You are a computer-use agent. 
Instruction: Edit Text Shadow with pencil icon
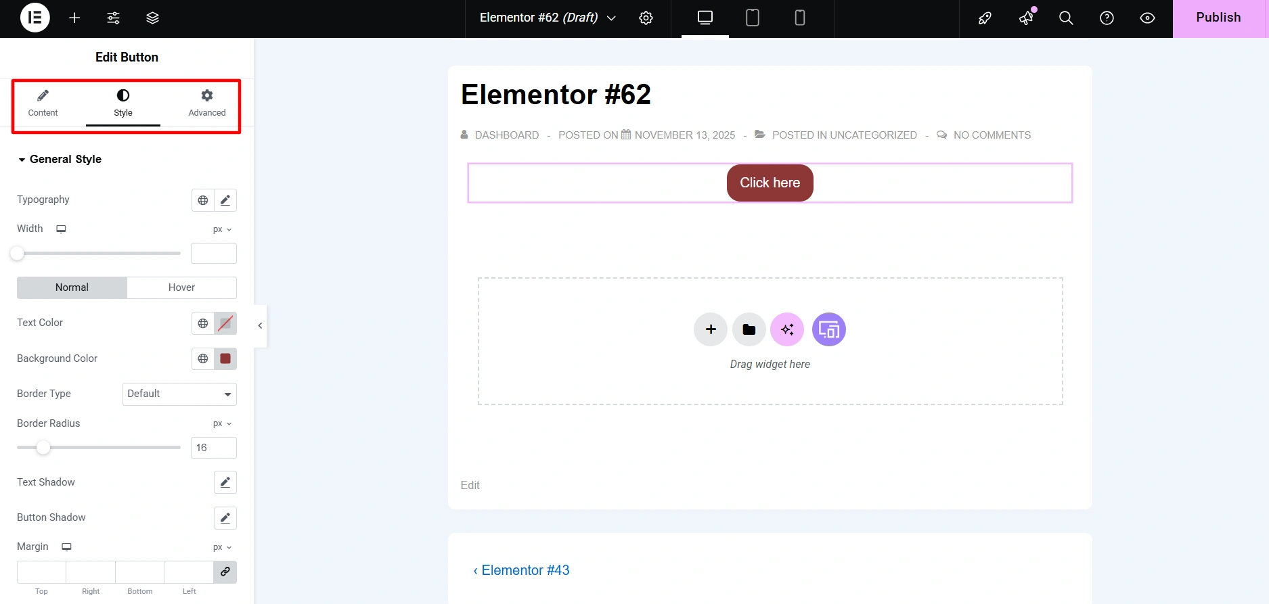pyautogui.click(x=225, y=482)
